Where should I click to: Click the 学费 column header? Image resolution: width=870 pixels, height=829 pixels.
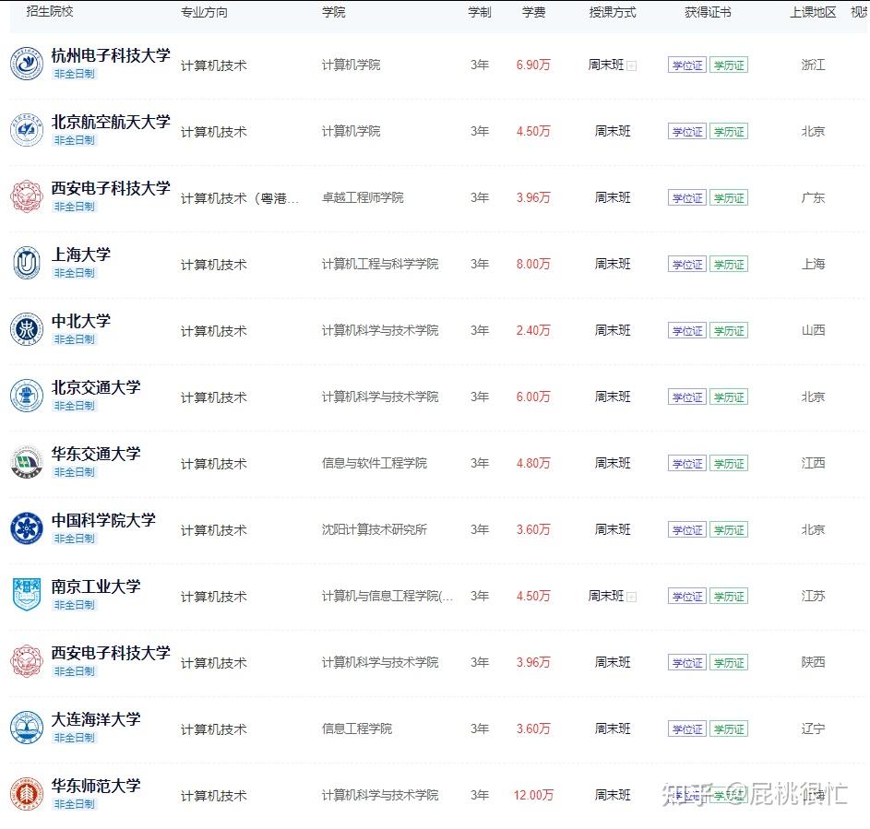[534, 12]
